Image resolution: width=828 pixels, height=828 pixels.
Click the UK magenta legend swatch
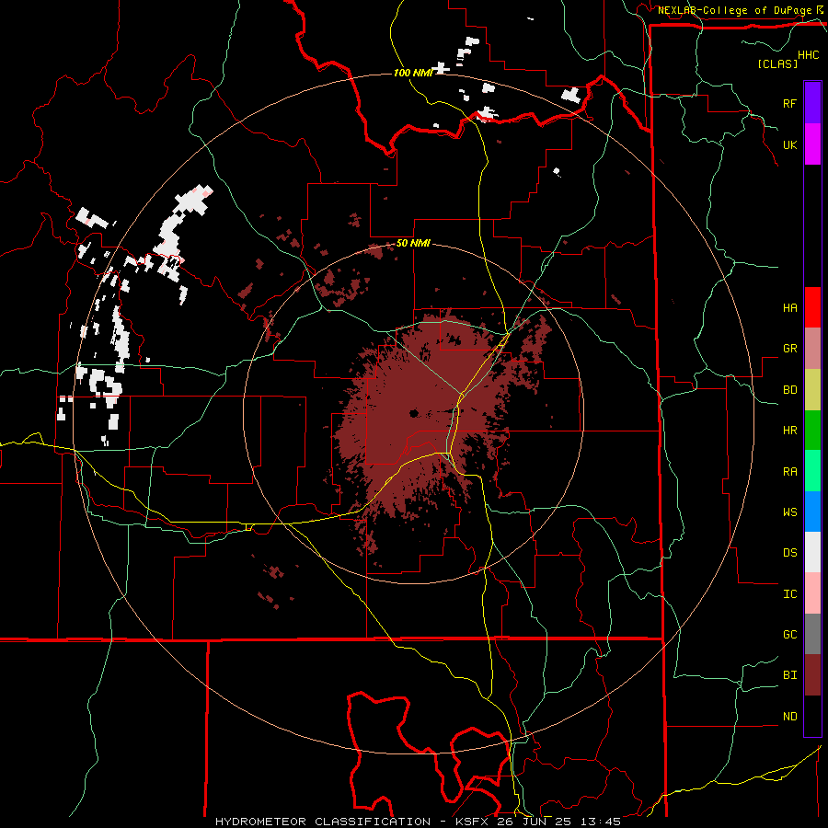(x=812, y=144)
